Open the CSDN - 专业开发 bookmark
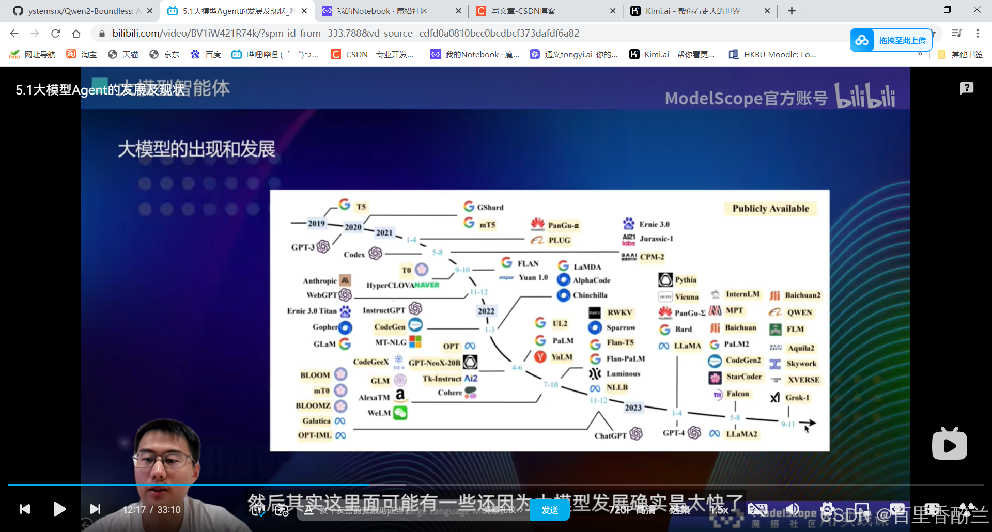Screen dimensions: 992x532 coord(373,54)
